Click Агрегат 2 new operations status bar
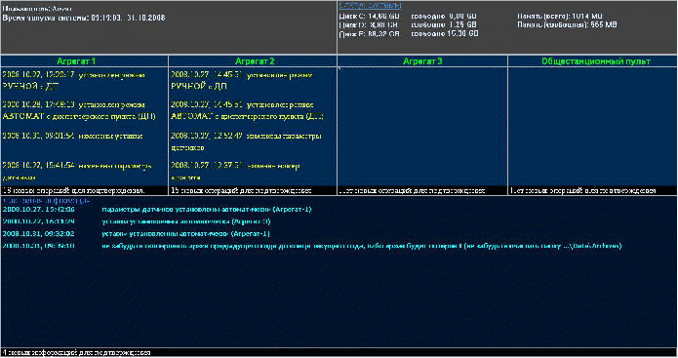 [253, 190]
